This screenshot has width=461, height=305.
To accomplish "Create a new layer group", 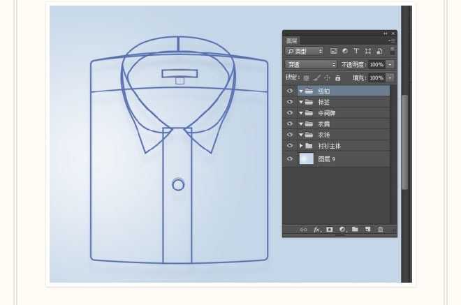I will pyautogui.click(x=355, y=229).
